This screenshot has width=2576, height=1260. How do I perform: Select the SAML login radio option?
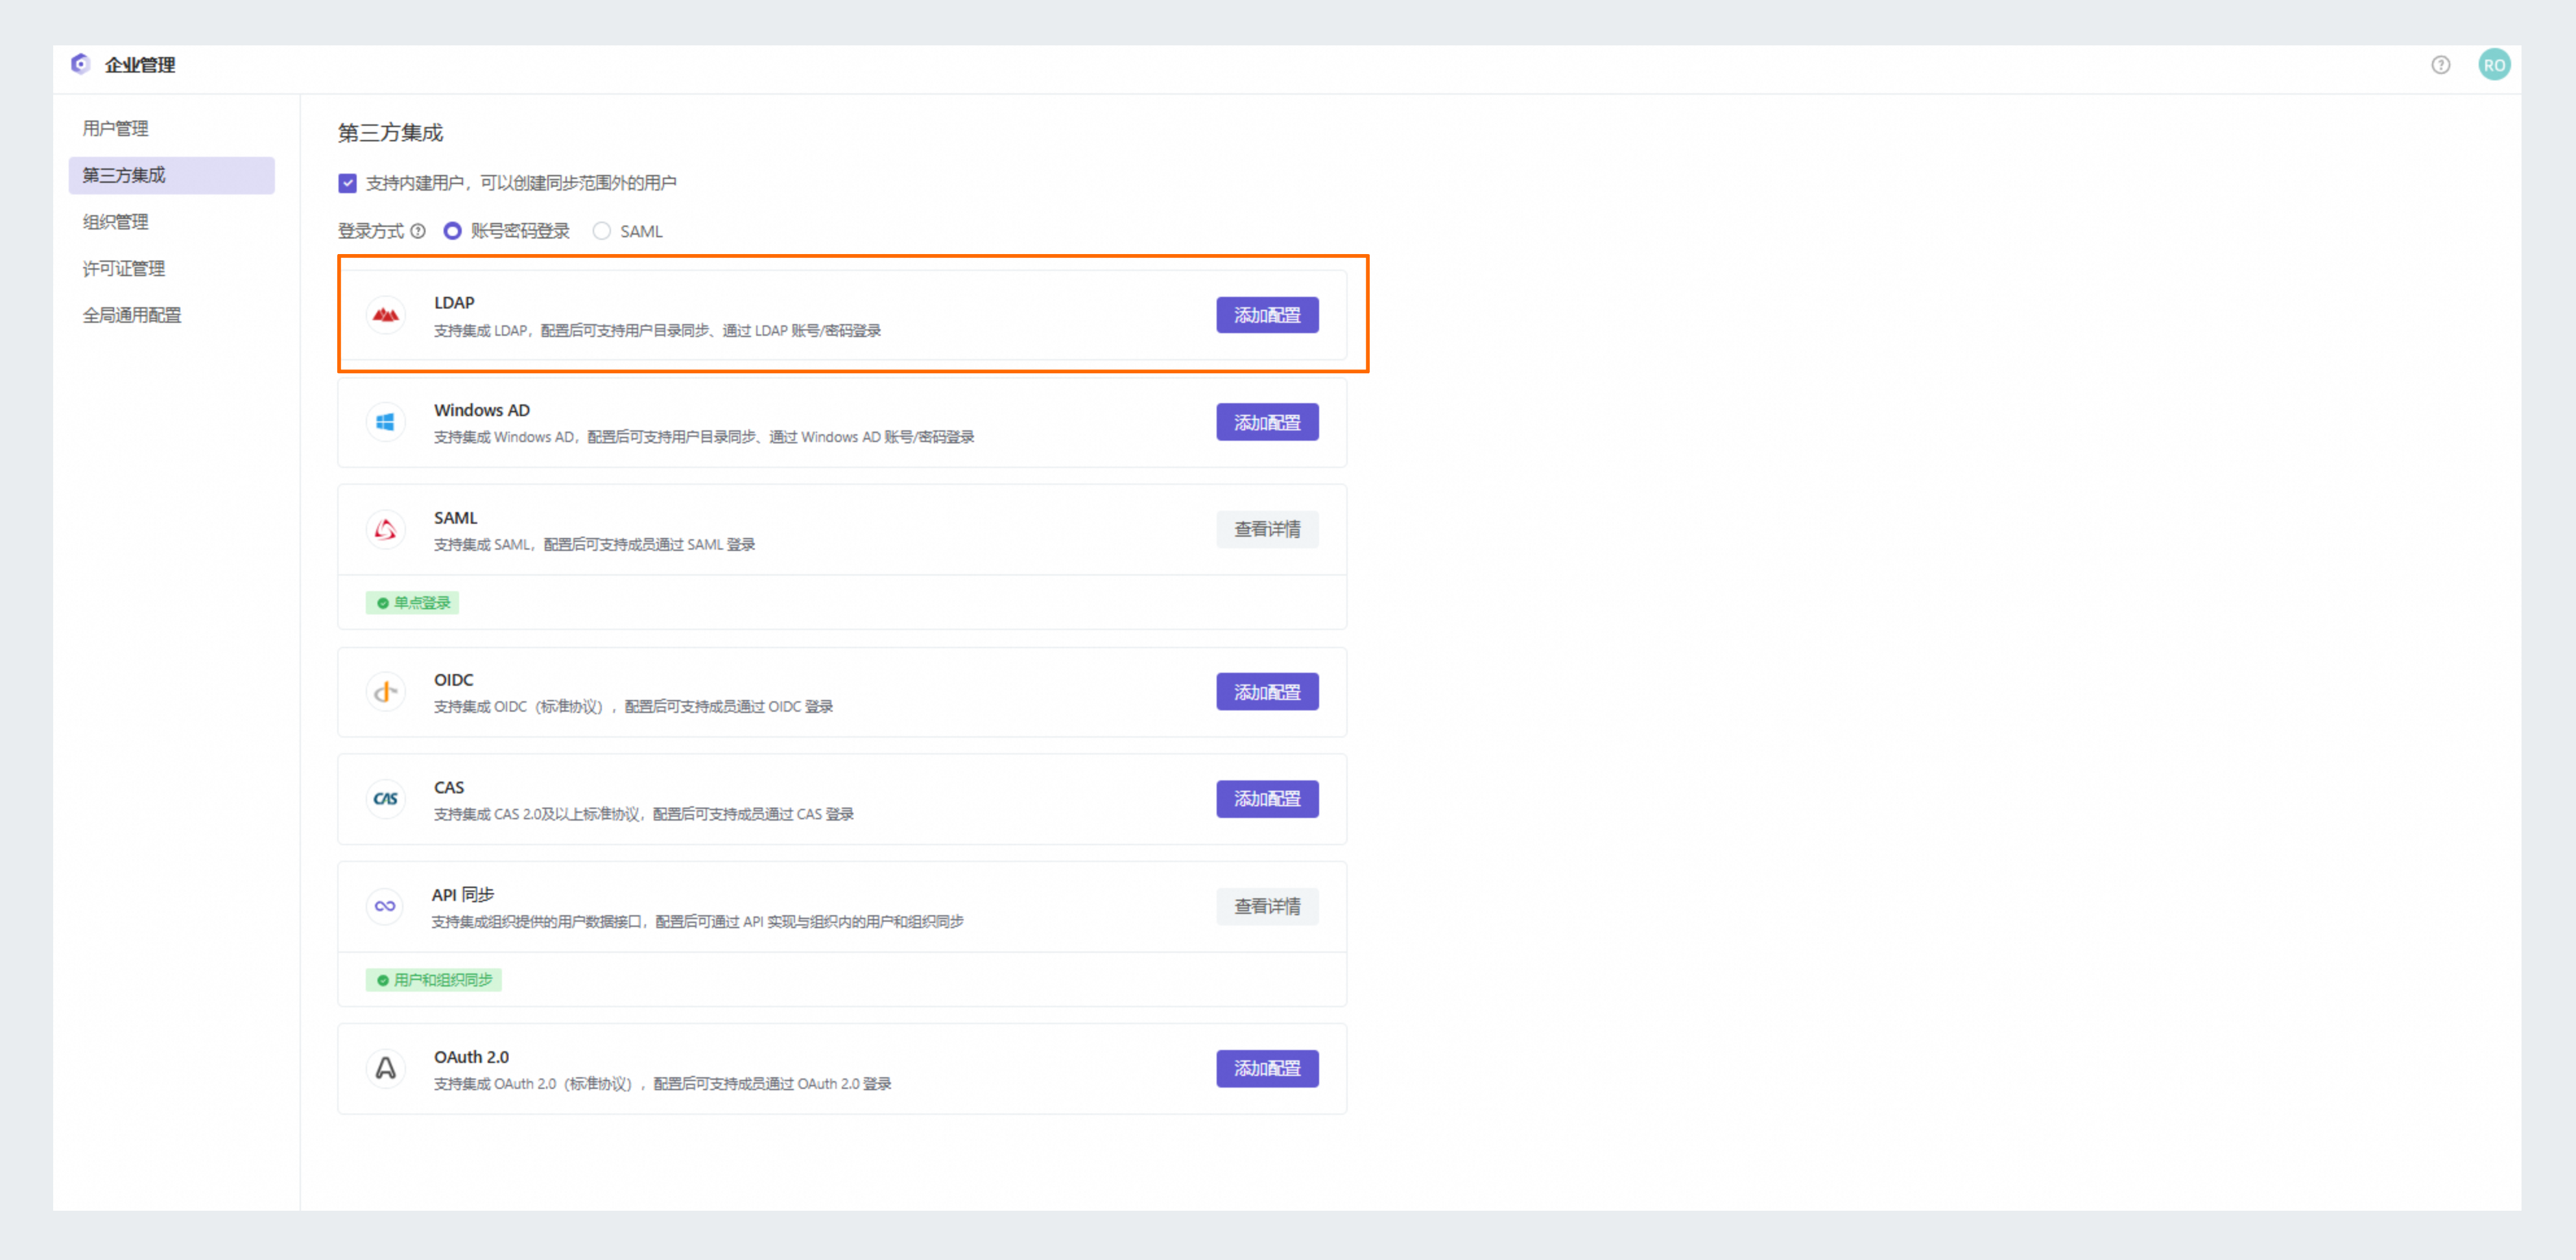coord(601,232)
